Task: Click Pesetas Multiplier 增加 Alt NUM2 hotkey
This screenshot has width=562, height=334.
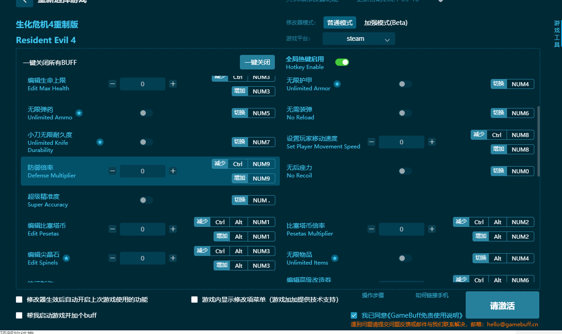Action: [x=503, y=236]
